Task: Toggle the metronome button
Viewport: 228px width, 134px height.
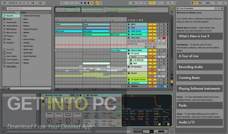Action: point(33,3)
